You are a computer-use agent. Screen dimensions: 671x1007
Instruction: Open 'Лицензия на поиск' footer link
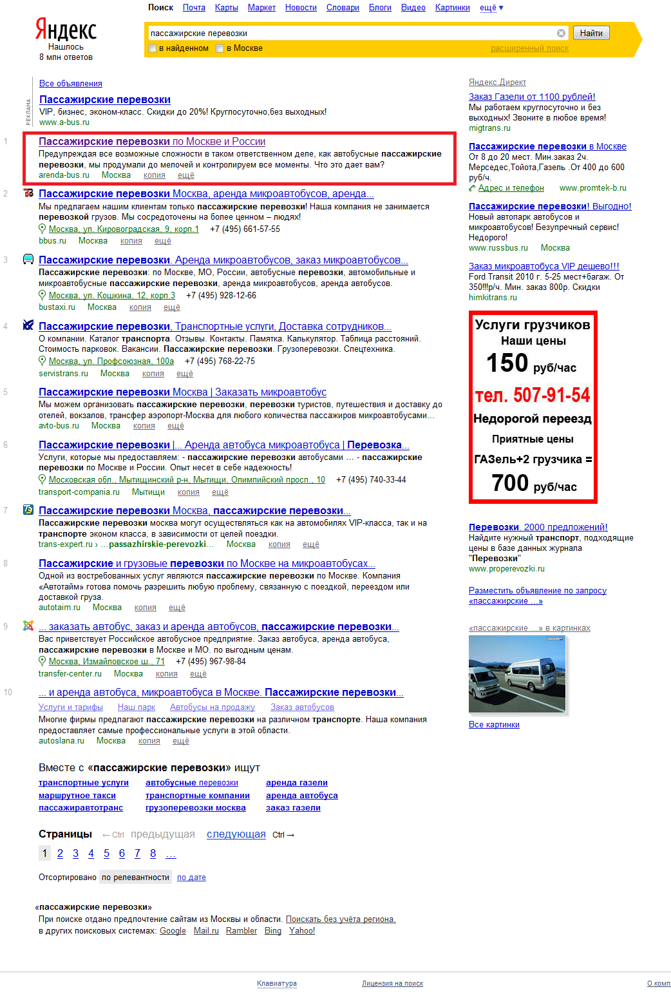[x=392, y=984]
